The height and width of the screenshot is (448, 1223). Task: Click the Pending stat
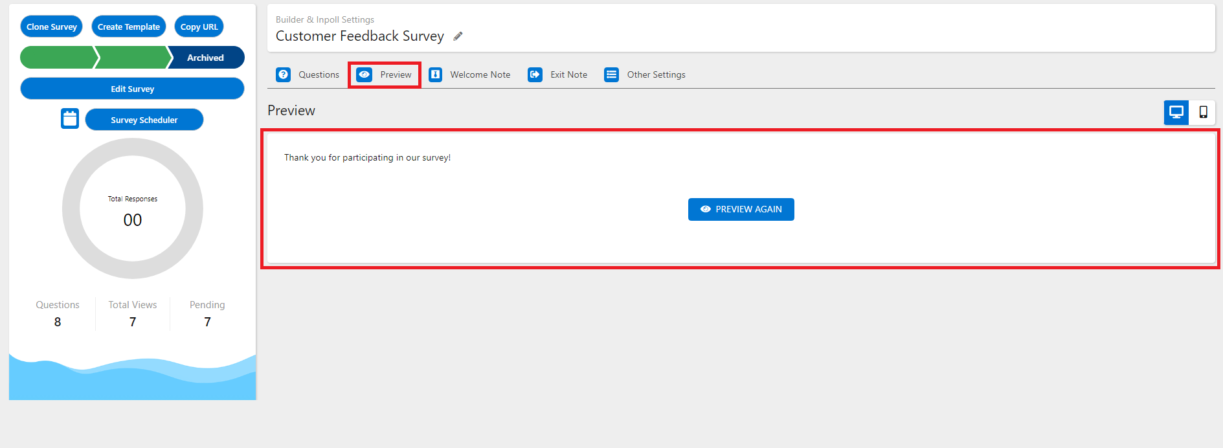(207, 313)
